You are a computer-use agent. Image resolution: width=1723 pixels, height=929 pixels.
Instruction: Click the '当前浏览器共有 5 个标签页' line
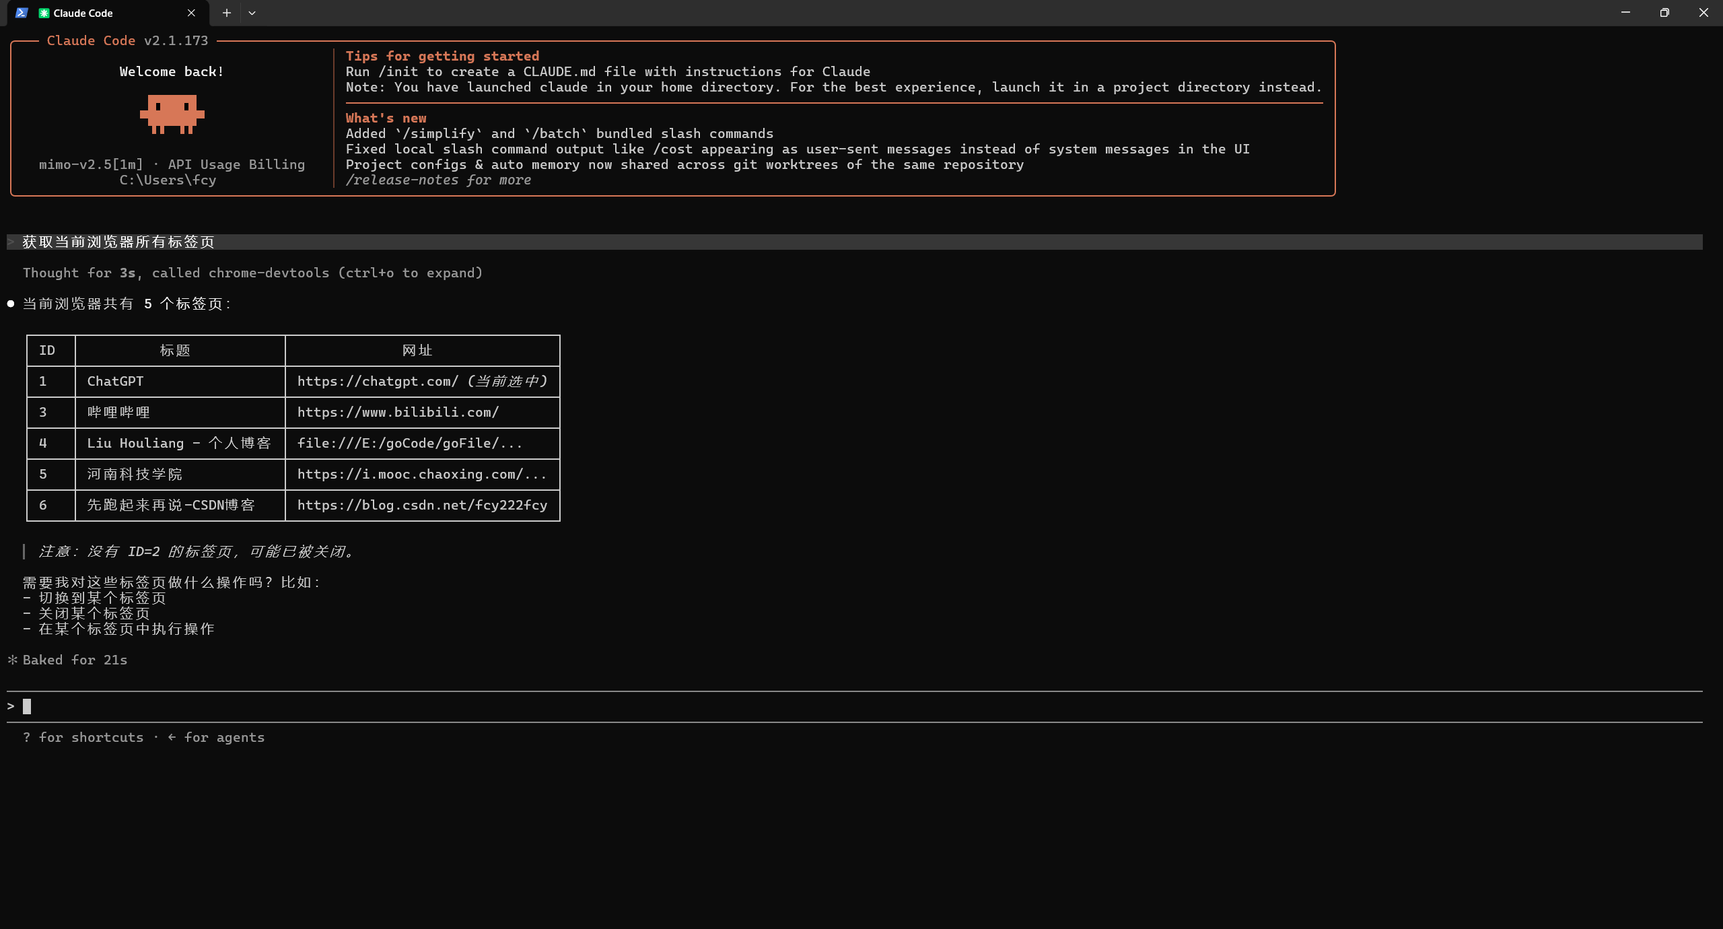tap(127, 304)
